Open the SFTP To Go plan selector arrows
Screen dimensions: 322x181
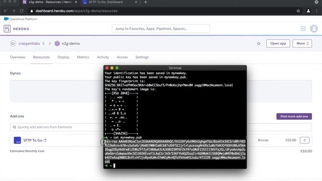304,140
